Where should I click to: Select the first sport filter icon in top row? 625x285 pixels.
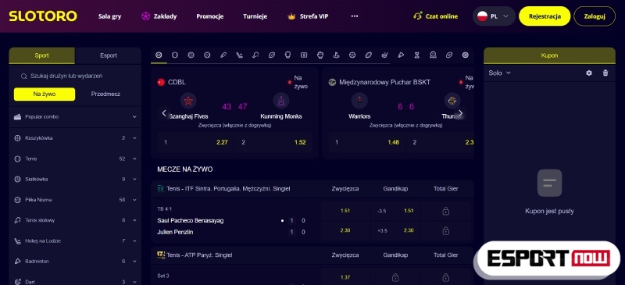(x=159, y=55)
